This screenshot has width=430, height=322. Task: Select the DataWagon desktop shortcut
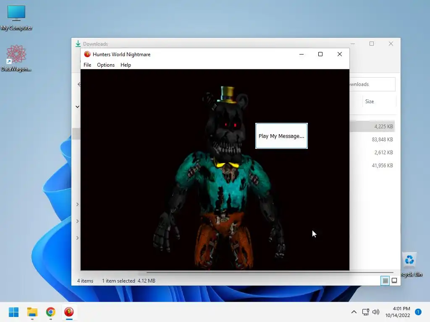[x=16, y=58]
